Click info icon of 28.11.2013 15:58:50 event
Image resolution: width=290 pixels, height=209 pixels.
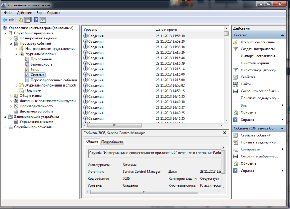(85, 36)
